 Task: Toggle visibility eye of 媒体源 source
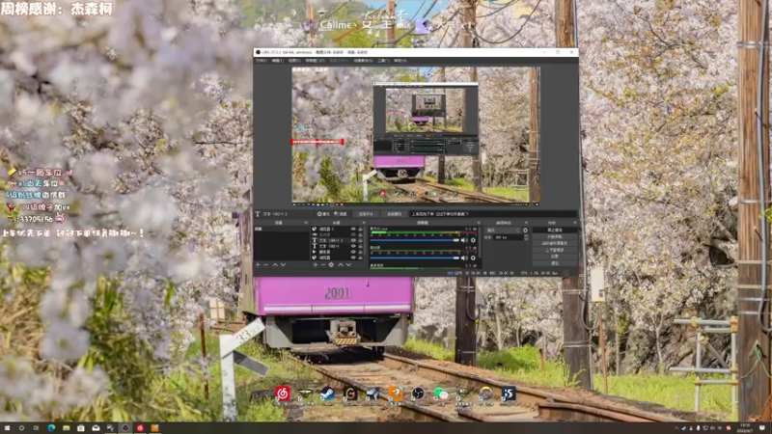(353, 252)
